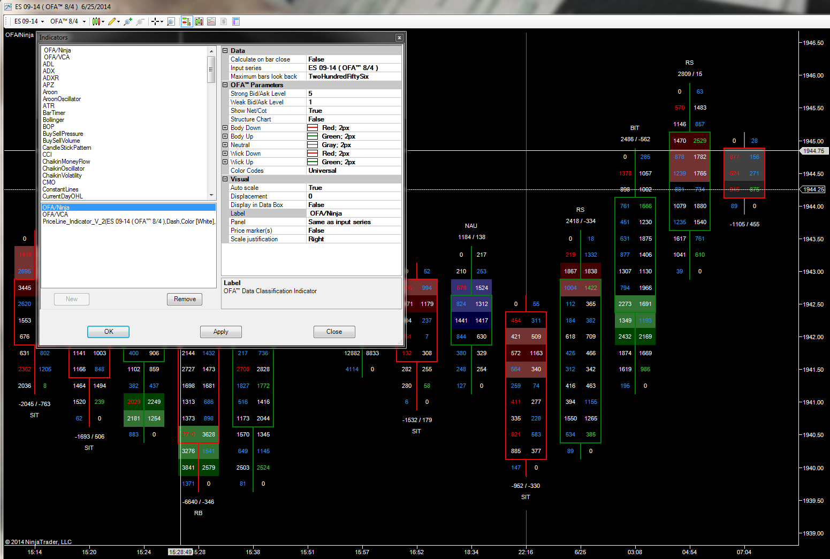This screenshot has height=559, width=830.
Task: Click the Calculate on bar close value
Action: pyautogui.click(x=354, y=59)
